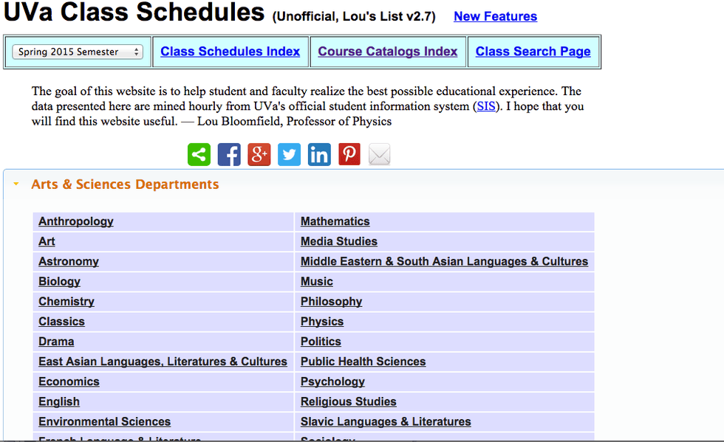Go to the Class Schedules Index
Viewport: 724px width, 442px height.
pyautogui.click(x=230, y=51)
